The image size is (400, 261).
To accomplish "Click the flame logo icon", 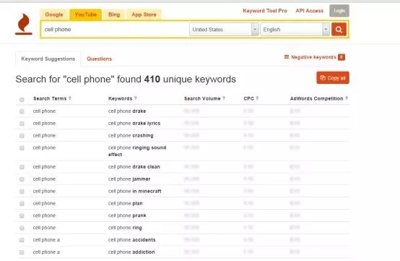I will click(x=24, y=24).
